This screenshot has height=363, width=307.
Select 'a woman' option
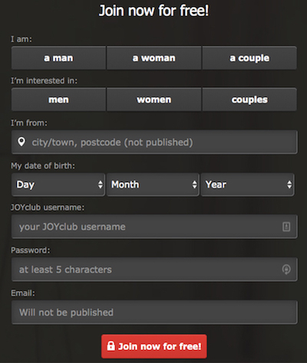(x=153, y=58)
